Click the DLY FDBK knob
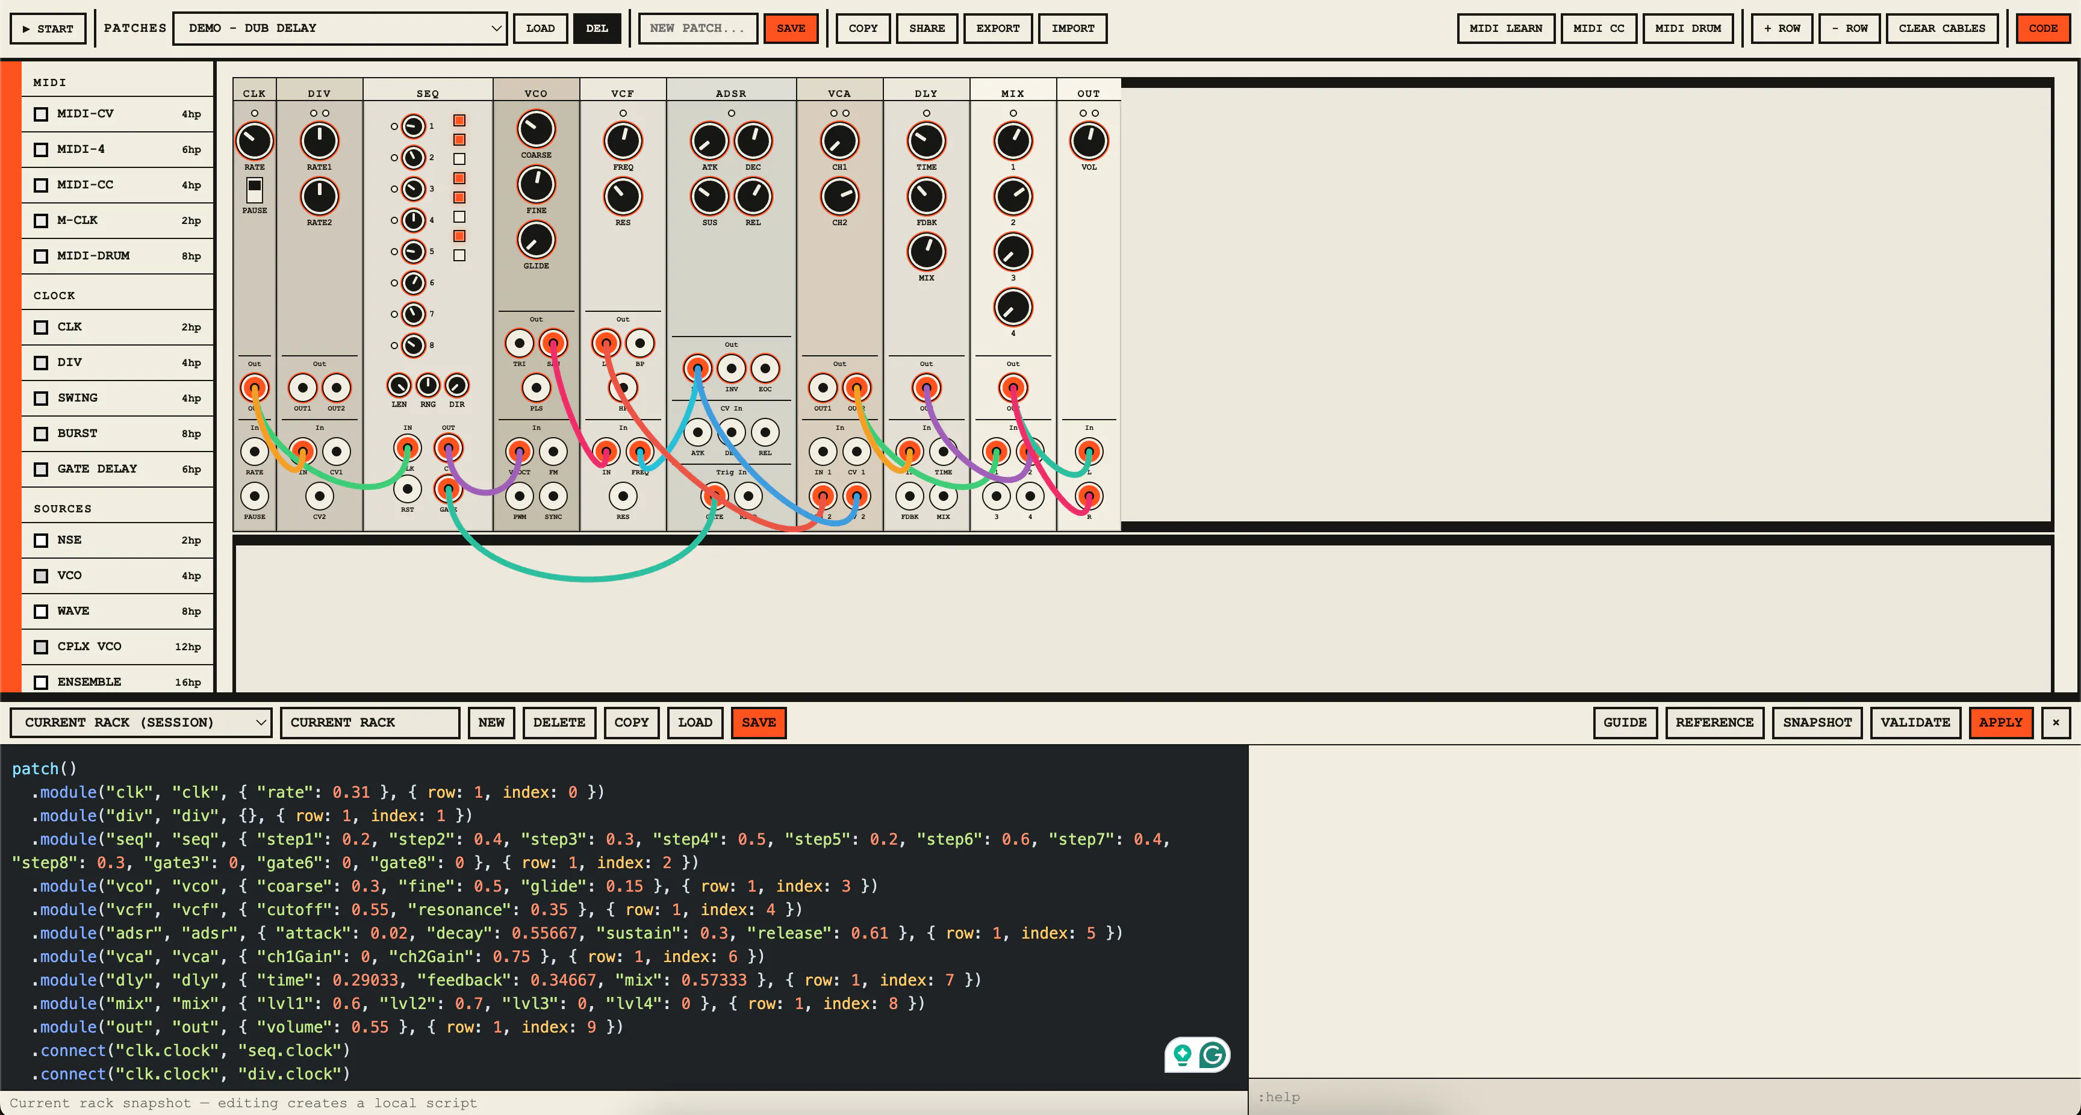 pyautogui.click(x=925, y=196)
